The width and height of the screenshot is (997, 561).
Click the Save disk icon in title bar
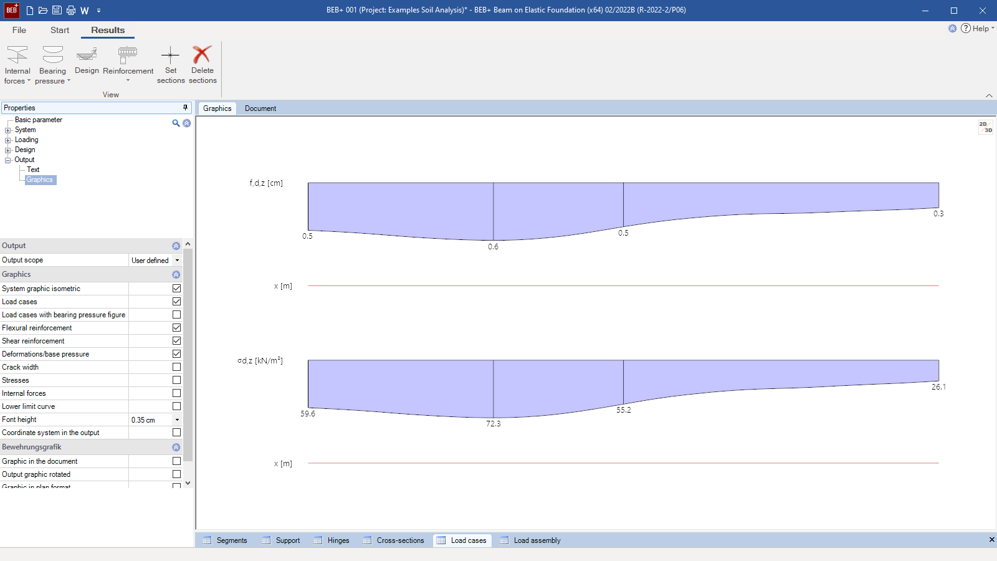(57, 11)
